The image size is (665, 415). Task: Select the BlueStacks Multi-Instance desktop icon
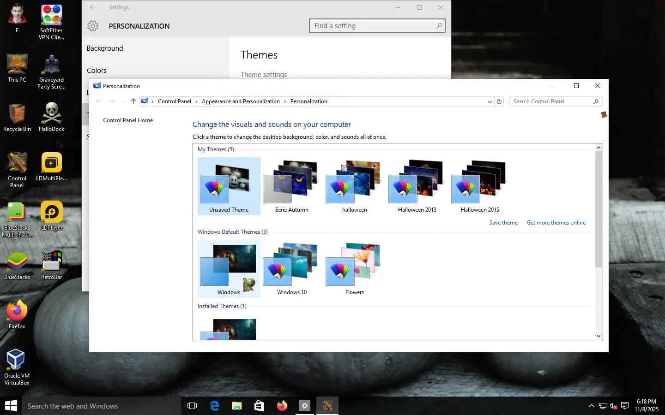[x=17, y=219]
